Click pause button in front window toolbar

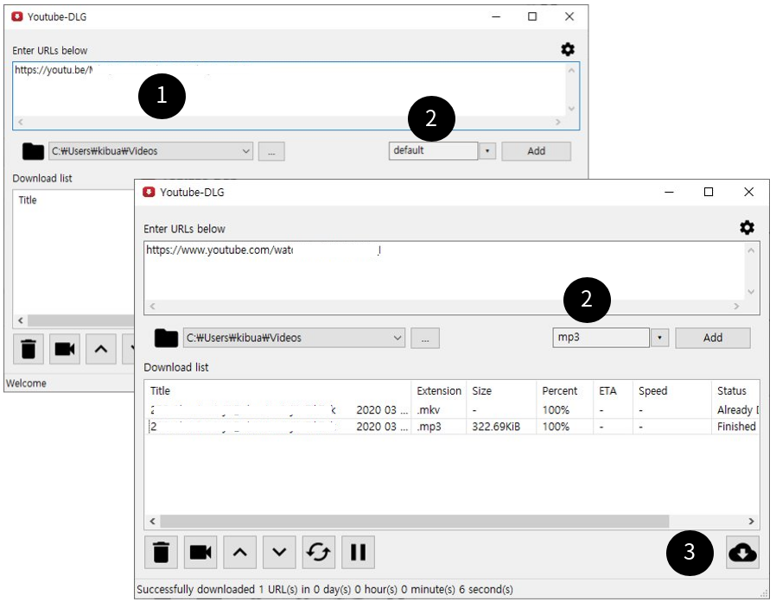click(358, 552)
